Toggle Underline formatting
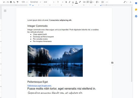Screen dimensions: 139x98 [73, 2]
